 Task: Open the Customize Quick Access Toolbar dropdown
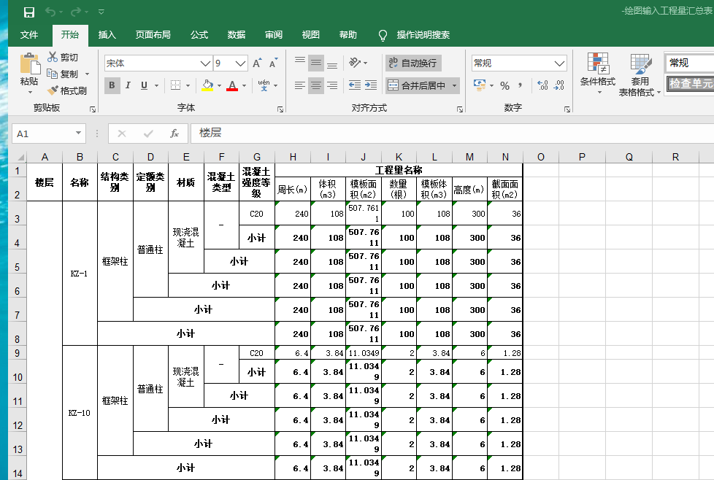[x=101, y=12]
